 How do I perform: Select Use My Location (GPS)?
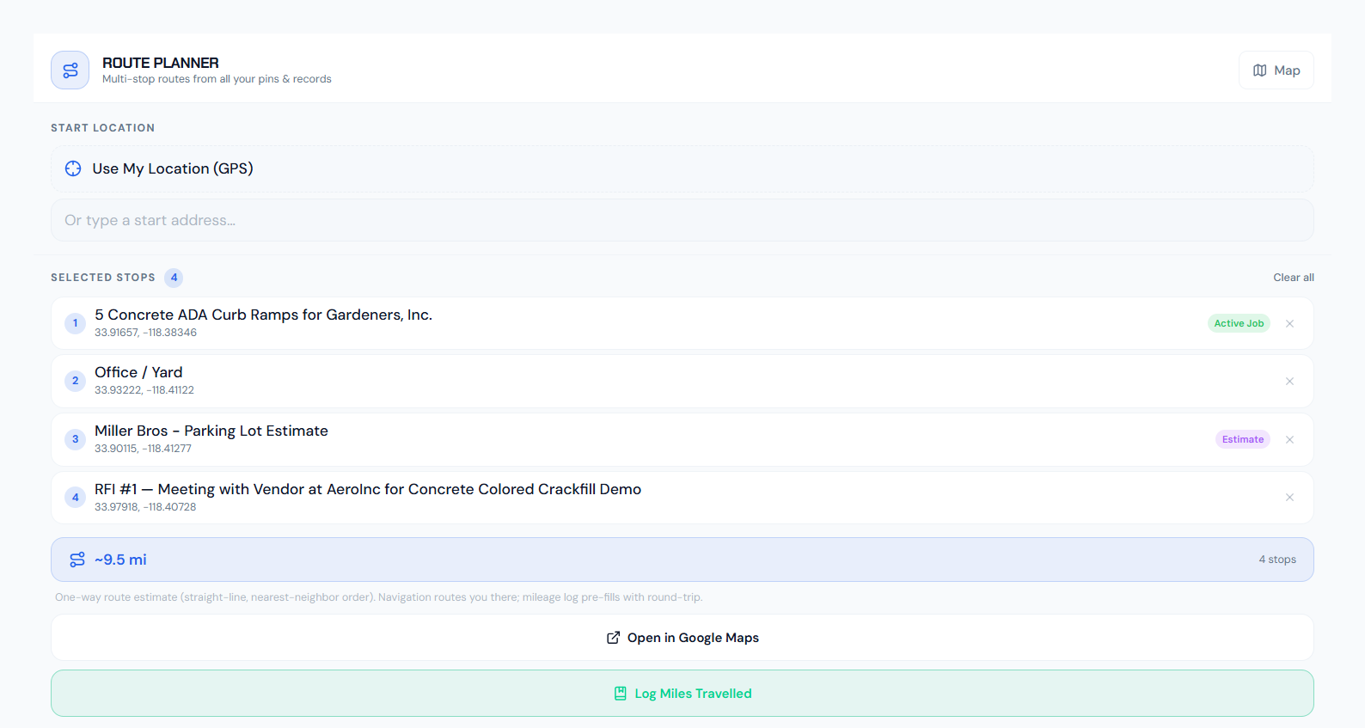(x=682, y=168)
